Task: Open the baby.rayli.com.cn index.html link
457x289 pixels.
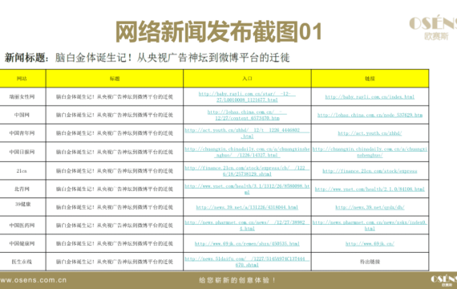Action: coord(370,97)
